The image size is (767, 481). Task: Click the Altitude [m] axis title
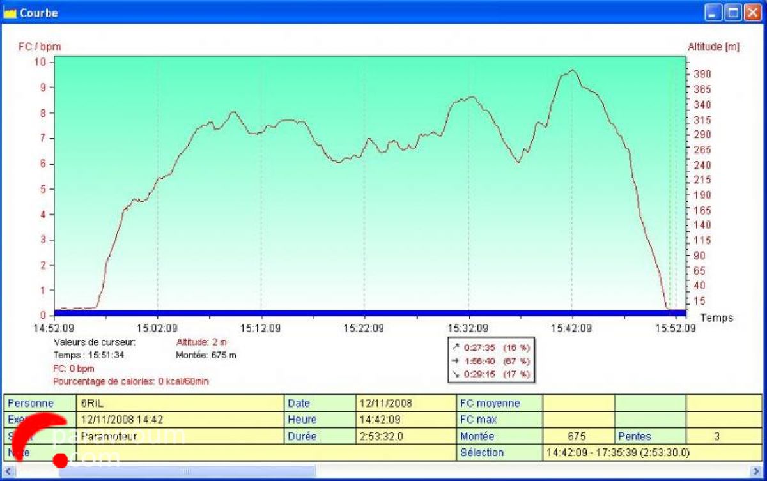tap(713, 47)
